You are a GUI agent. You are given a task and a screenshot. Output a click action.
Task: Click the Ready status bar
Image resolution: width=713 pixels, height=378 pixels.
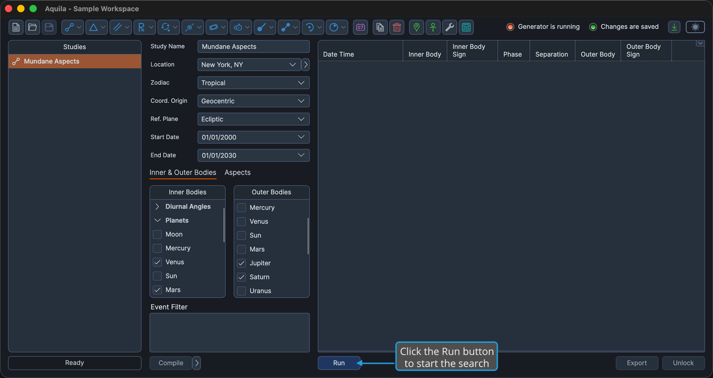click(x=75, y=363)
